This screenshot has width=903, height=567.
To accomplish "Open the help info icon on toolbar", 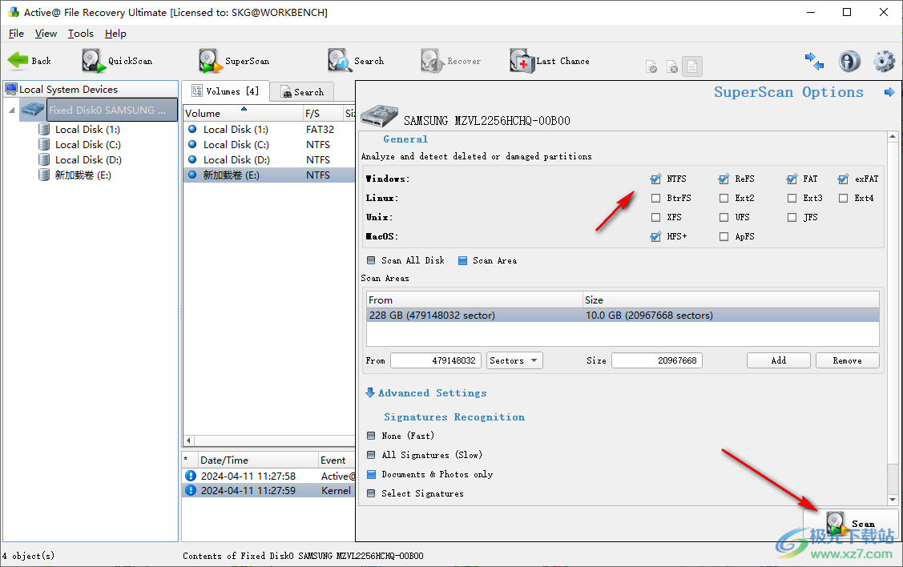I will [x=849, y=61].
